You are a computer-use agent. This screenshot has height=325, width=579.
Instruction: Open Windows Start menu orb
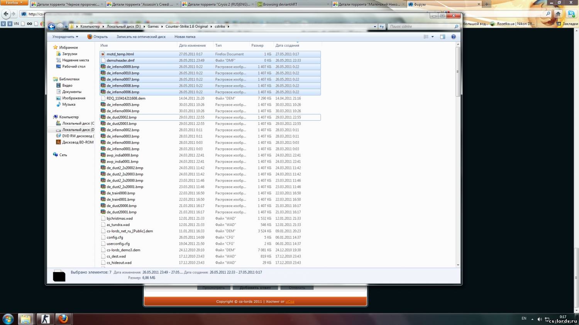click(x=8, y=319)
